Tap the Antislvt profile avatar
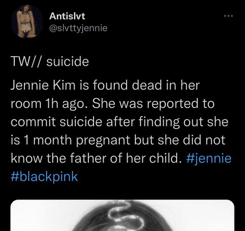 [27, 21]
